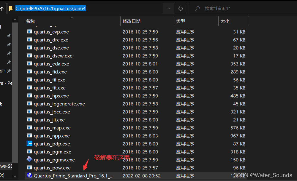Select file name quartus_npp.exe
Viewport: 297px width, 181px height.
(x=52, y=136)
